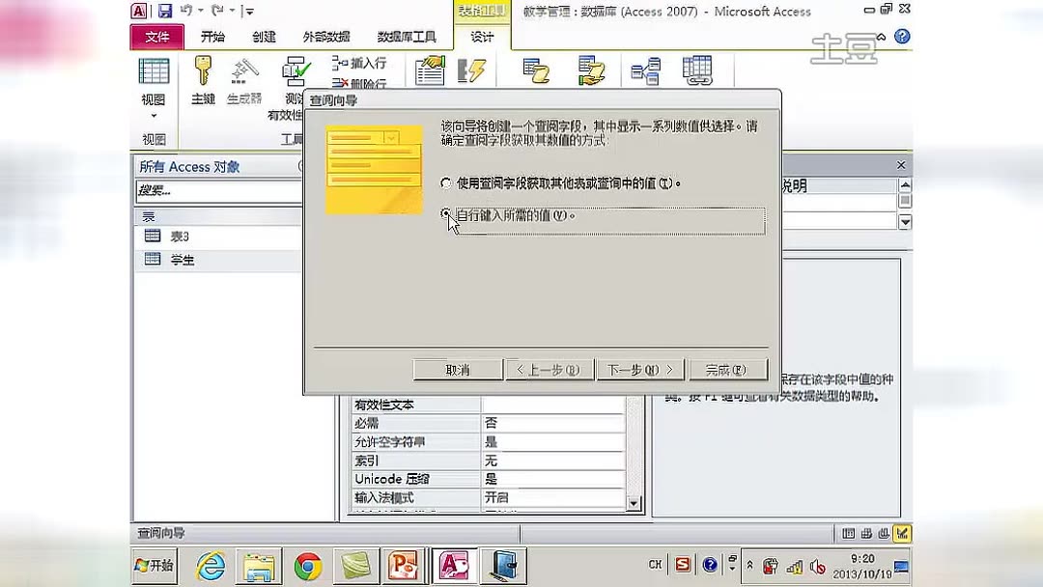The width and height of the screenshot is (1043, 587).
Task: Open the 属性表 (Property Sheet) icon
Action: click(x=428, y=70)
